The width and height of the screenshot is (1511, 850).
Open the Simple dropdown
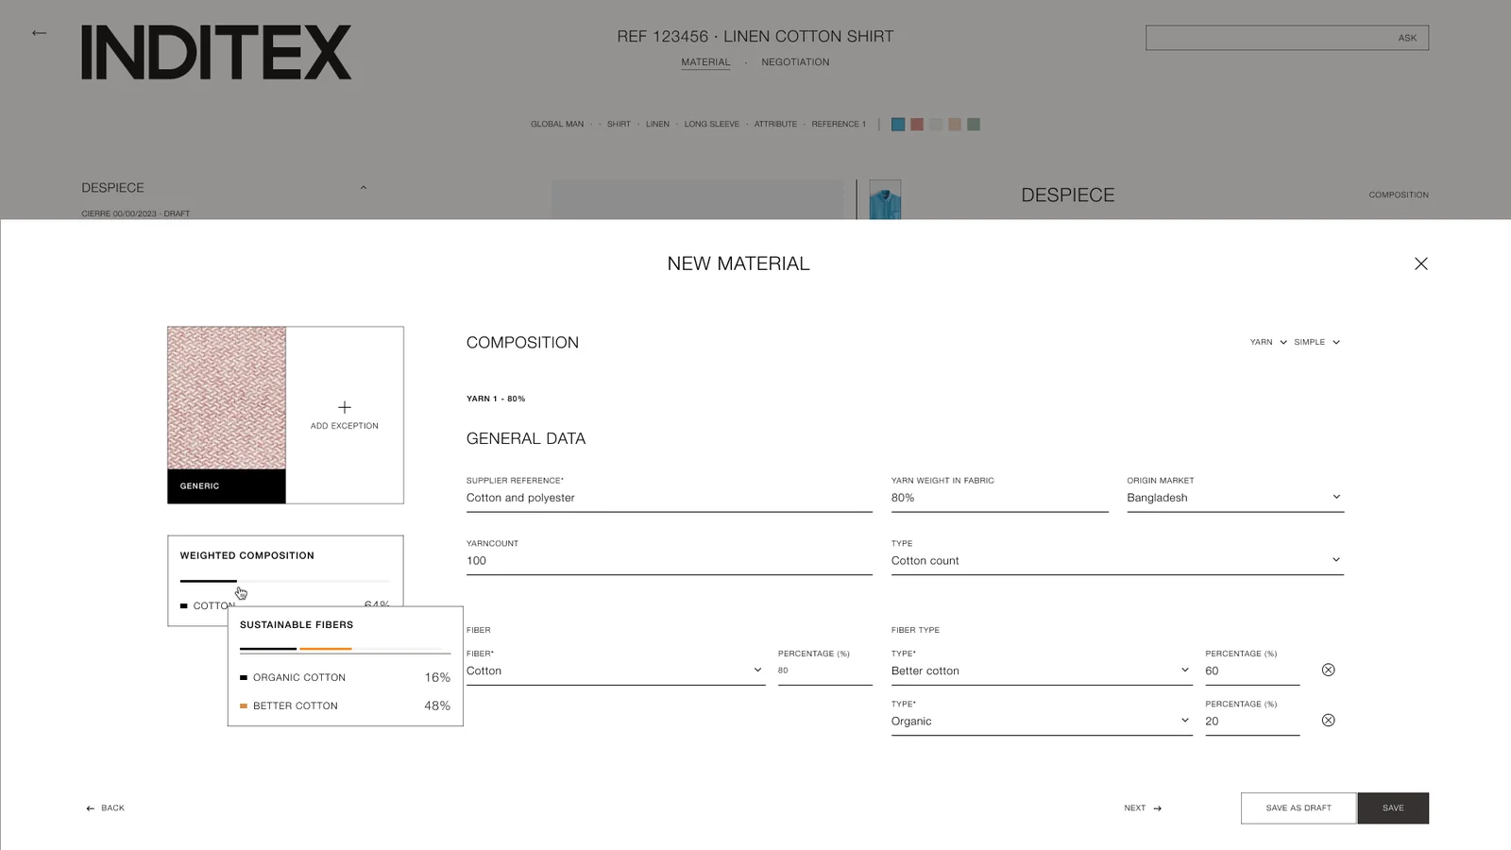tap(1316, 342)
